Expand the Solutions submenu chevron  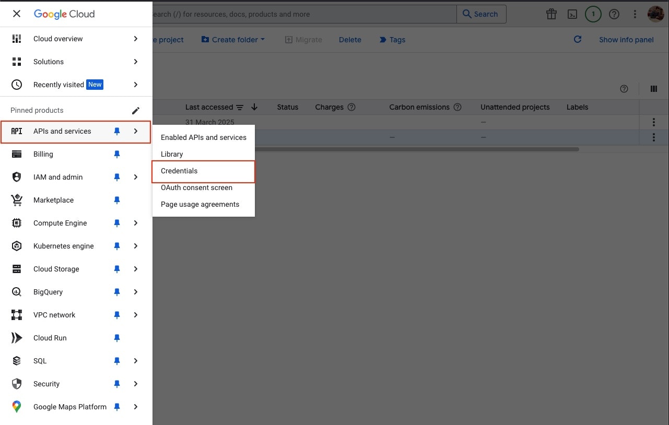135,62
